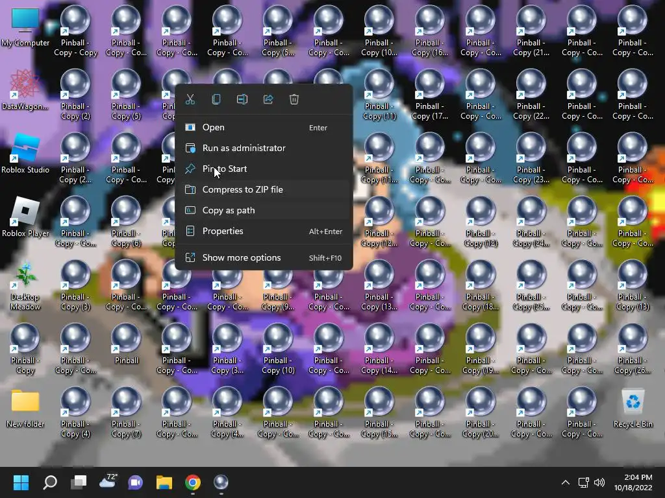Click the Share icon in context menu
Viewport: 665px width, 498px height.
(x=268, y=99)
